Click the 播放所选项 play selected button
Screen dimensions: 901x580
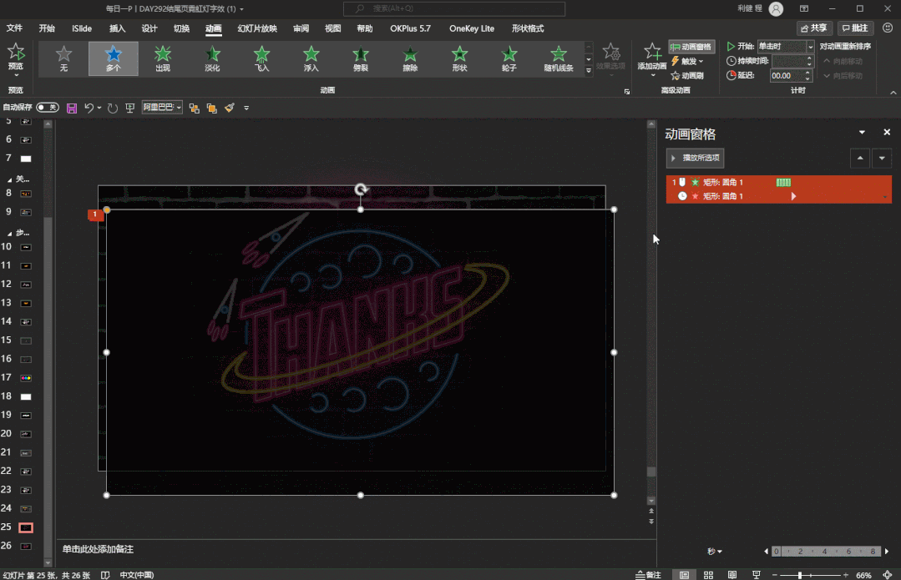(695, 158)
